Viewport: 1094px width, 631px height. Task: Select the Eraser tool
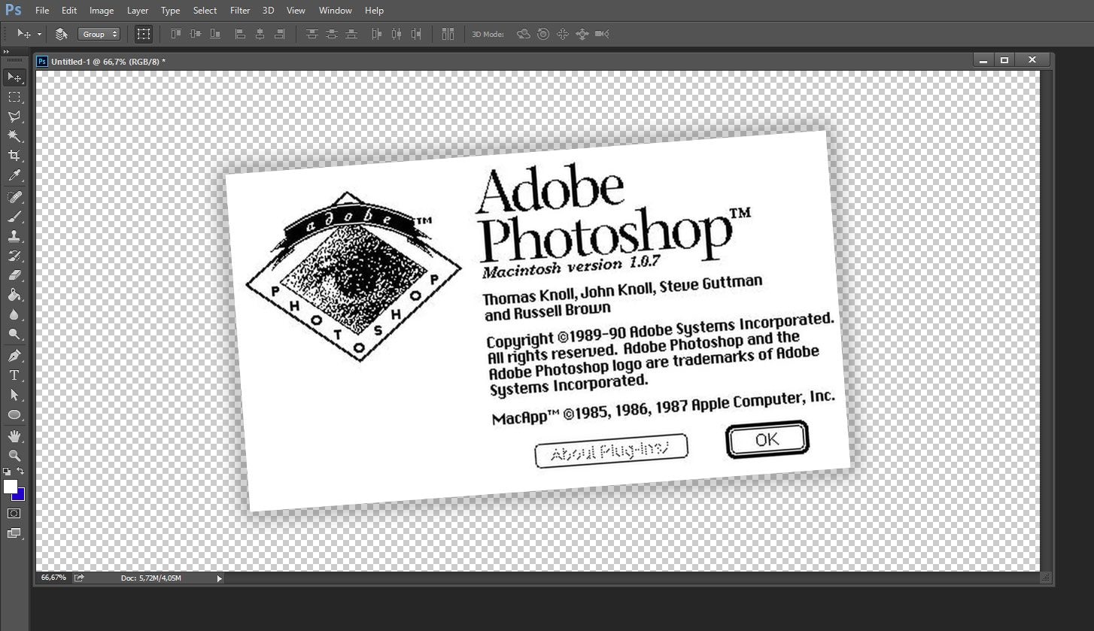[14, 275]
